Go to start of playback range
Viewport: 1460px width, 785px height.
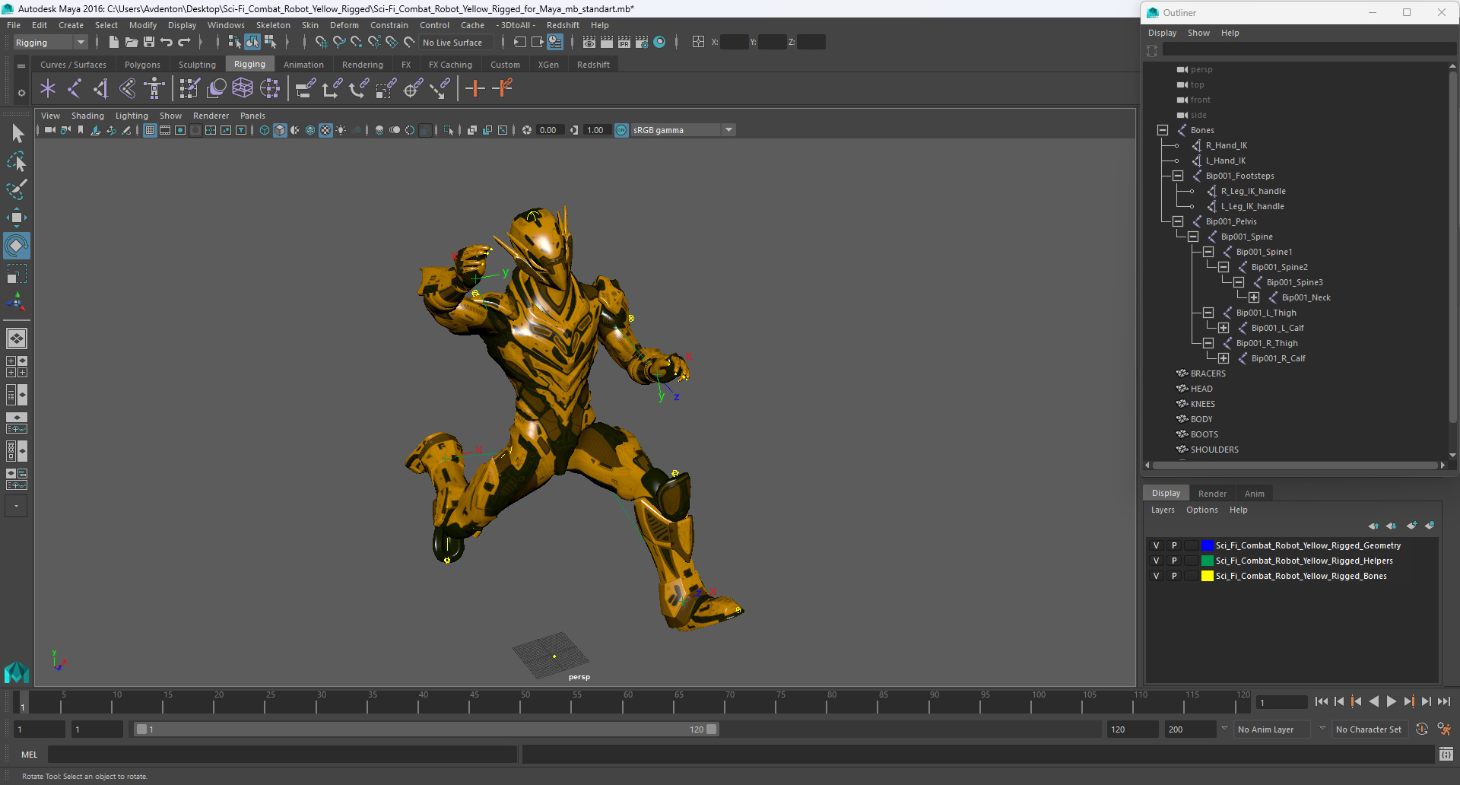(1321, 702)
